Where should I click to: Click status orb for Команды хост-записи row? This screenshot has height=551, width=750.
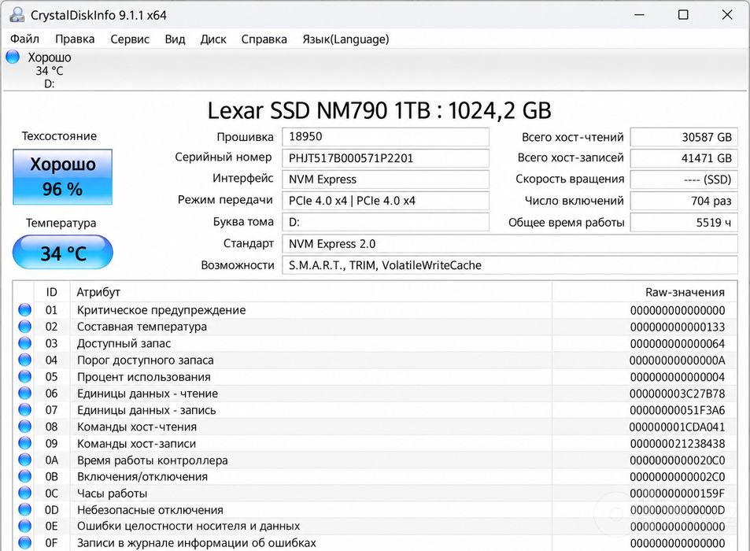[25, 443]
